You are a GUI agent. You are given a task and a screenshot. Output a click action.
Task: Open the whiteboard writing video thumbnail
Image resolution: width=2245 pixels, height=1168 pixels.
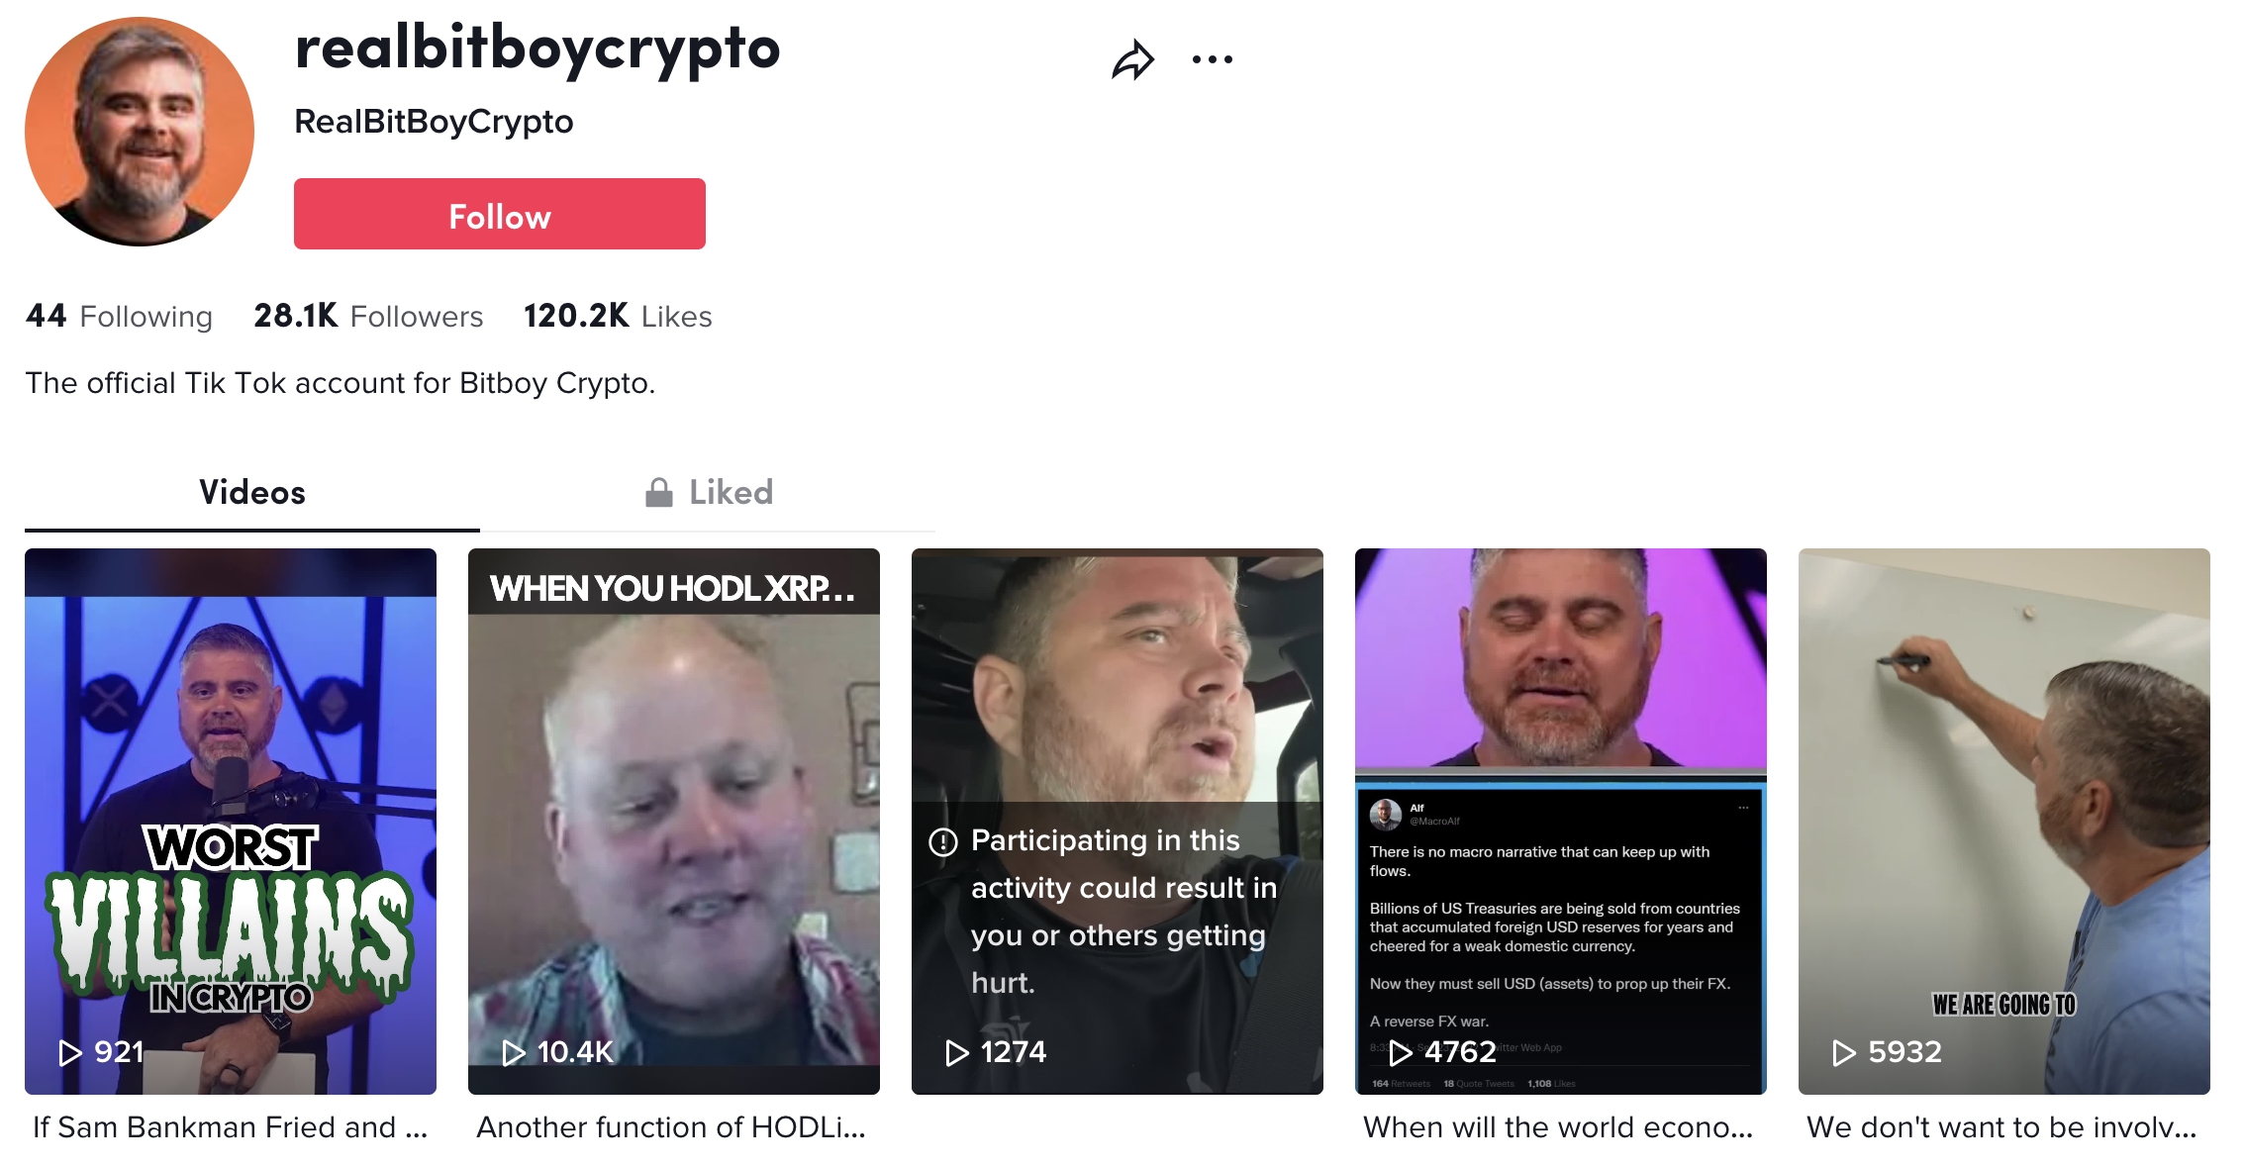pyautogui.click(x=2004, y=822)
